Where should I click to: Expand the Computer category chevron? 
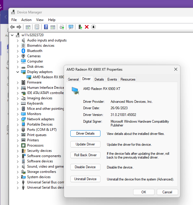coord(18,62)
